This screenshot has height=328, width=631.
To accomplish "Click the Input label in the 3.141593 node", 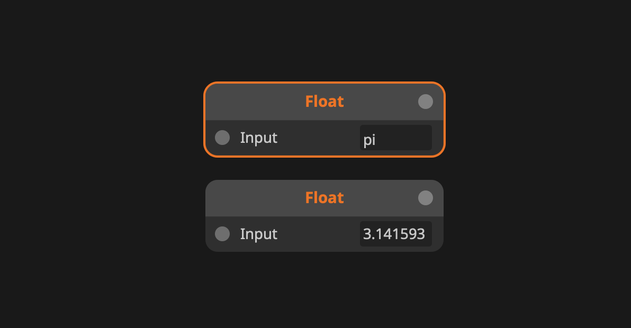I will pyautogui.click(x=259, y=234).
